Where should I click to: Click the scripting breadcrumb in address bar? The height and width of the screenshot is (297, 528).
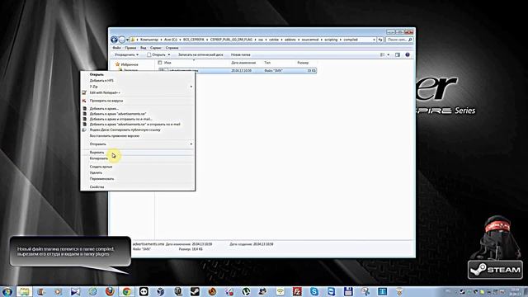click(330, 40)
